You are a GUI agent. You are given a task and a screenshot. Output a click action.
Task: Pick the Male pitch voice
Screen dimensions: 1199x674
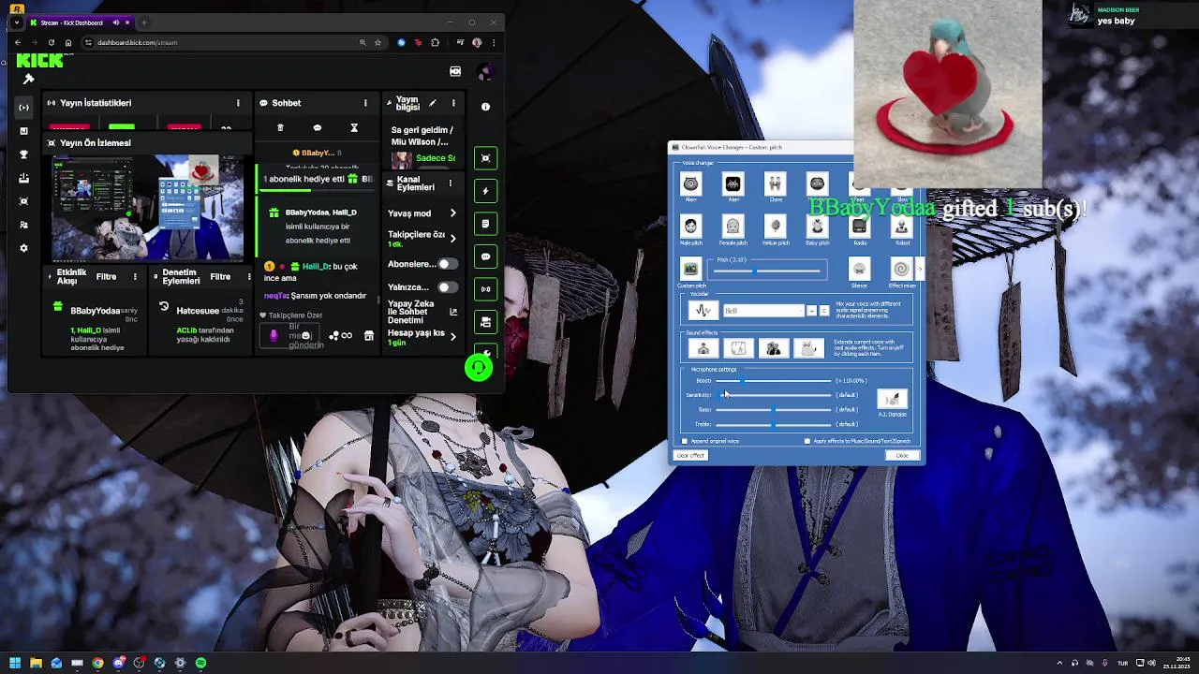tap(690, 227)
